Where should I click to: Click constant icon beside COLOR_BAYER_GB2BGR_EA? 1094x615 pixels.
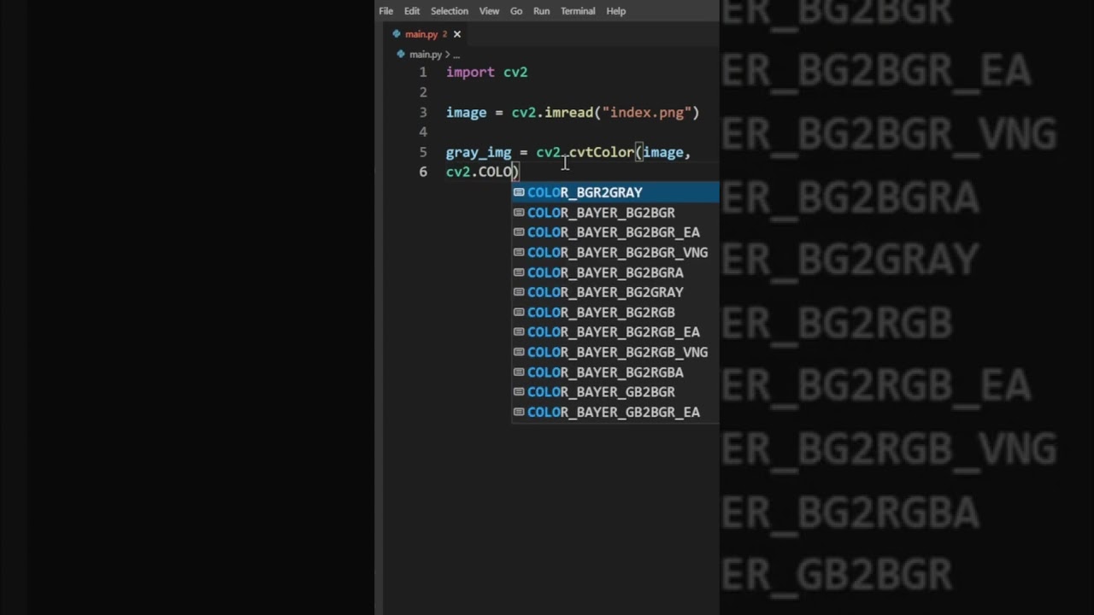point(519,412)
